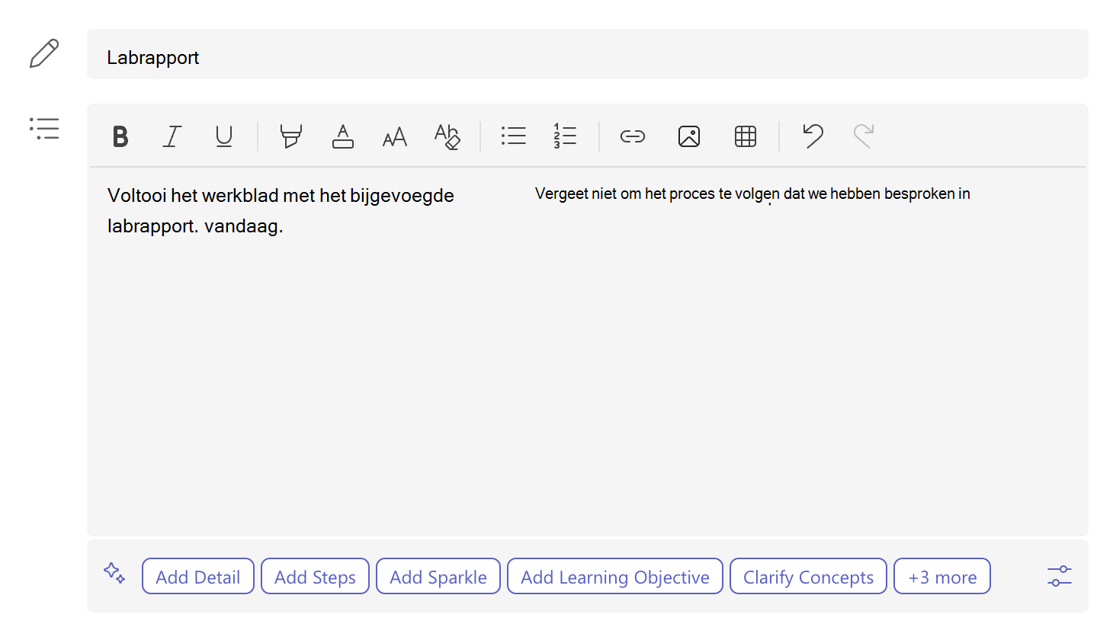Choose Add Learning Objective

(615, 577)
